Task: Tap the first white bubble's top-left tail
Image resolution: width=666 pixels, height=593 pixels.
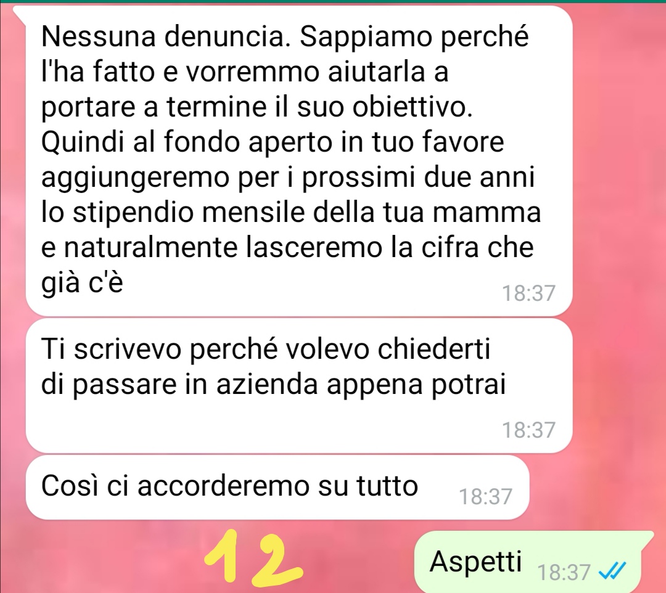Action: (x=20, y=14)
